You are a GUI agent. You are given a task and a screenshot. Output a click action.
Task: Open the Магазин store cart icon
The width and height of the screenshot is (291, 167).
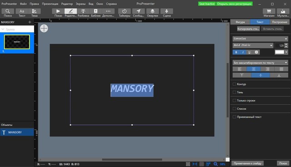pyautogui.click(x=269, y=11)
